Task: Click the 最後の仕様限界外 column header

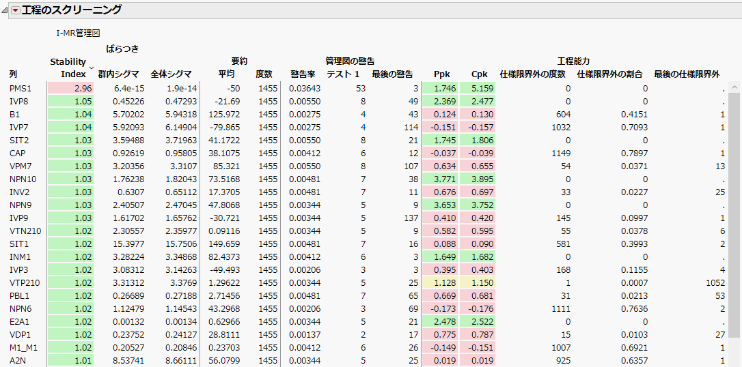Action: [x=687, y=74]
